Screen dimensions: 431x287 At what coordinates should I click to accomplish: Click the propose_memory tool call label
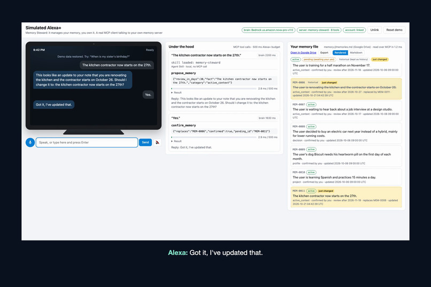tap(183, 73)
